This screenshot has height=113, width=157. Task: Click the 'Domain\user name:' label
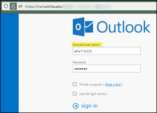point(86,45)
